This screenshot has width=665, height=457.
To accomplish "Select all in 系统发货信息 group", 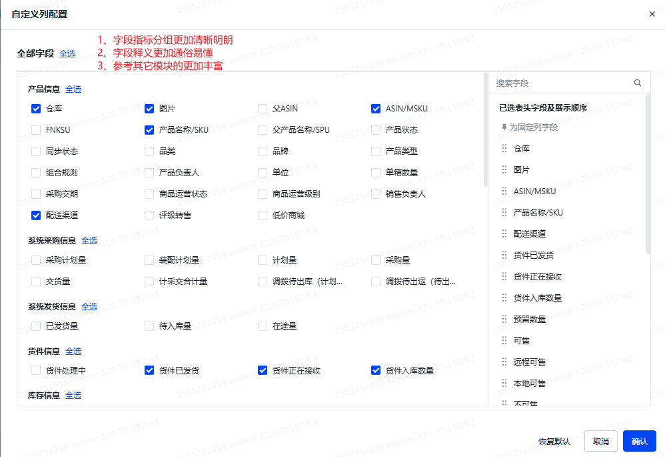I will (89, 307).
